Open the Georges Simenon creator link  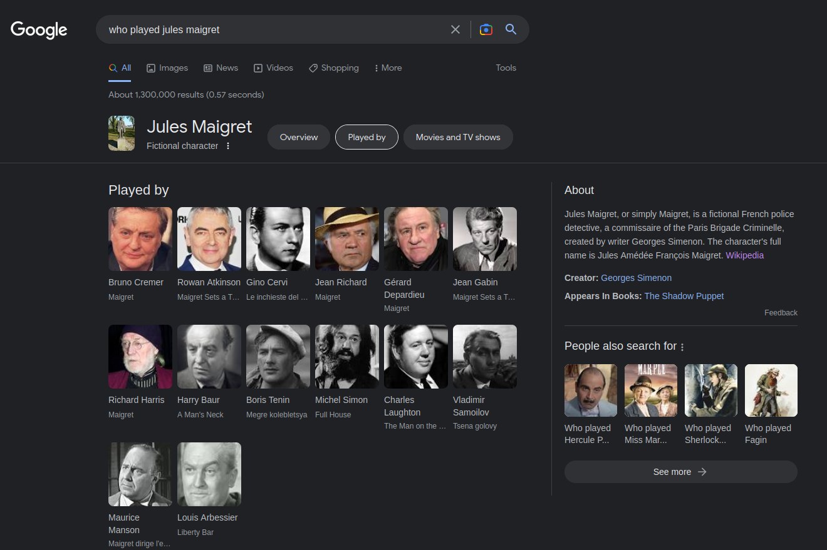pyautogui.click(x=636, y=278)
